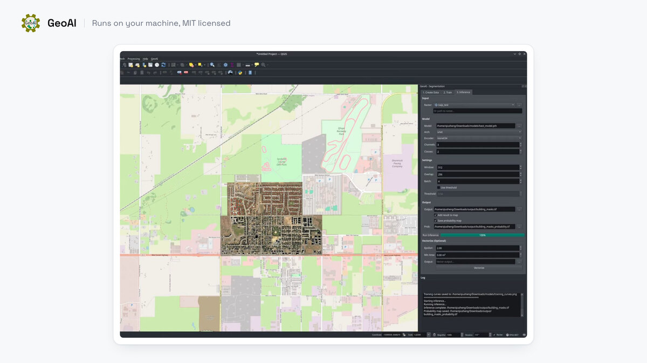Click the blue abc label tool icon
The height and width of the screenshot is (363, 647).
180,73
